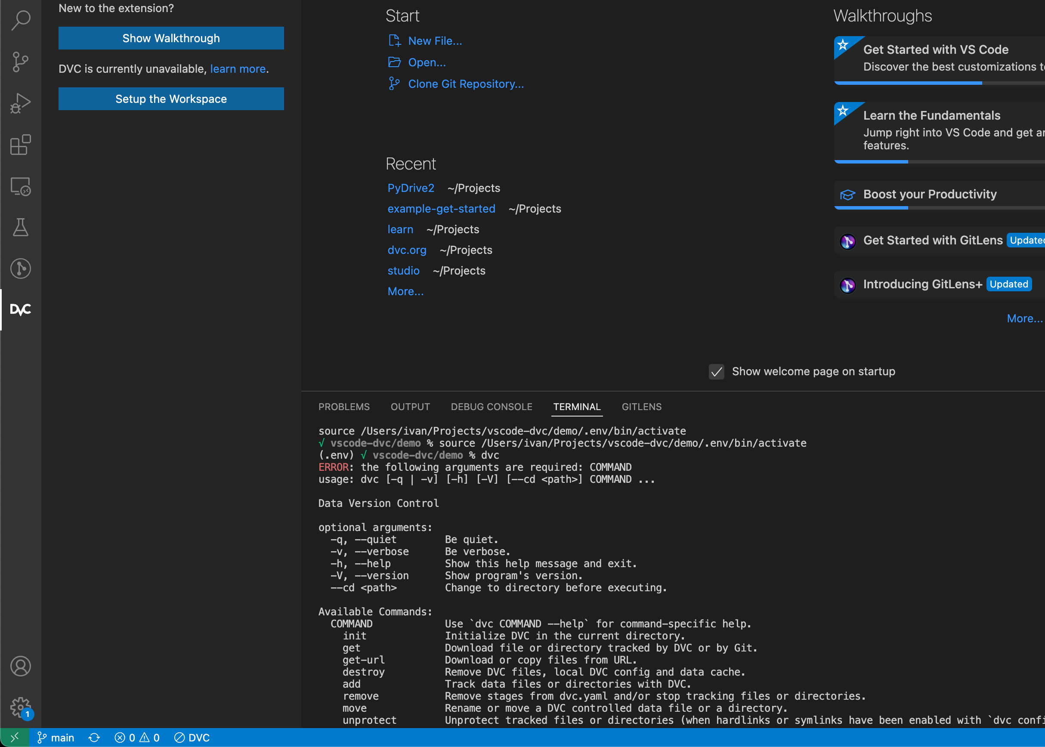Click the GitLens logo beside Get Started with GitLens
The width and height of the screenshot is (1045, 747).
click(848, 241)
